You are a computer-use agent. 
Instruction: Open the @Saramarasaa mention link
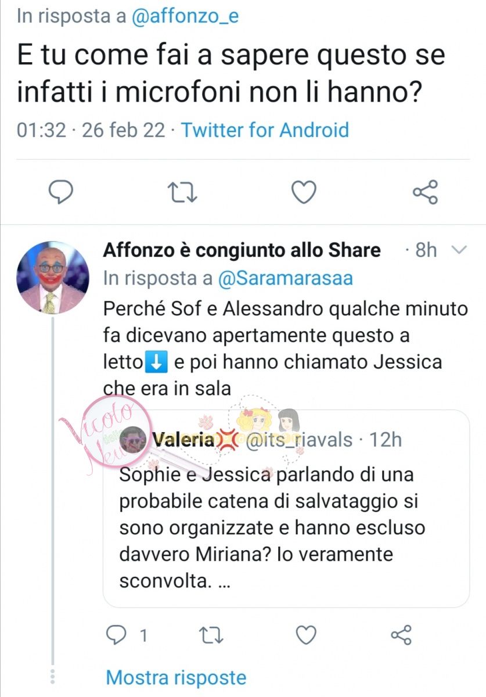(285, 279)
